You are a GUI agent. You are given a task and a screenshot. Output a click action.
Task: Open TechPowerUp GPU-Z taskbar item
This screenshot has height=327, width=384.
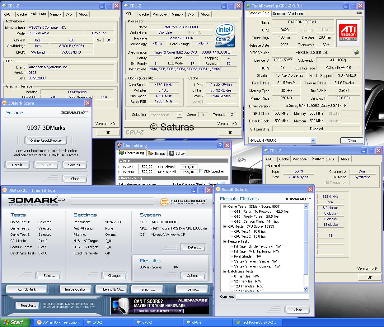pyautogui.click(x=257, y=322)
